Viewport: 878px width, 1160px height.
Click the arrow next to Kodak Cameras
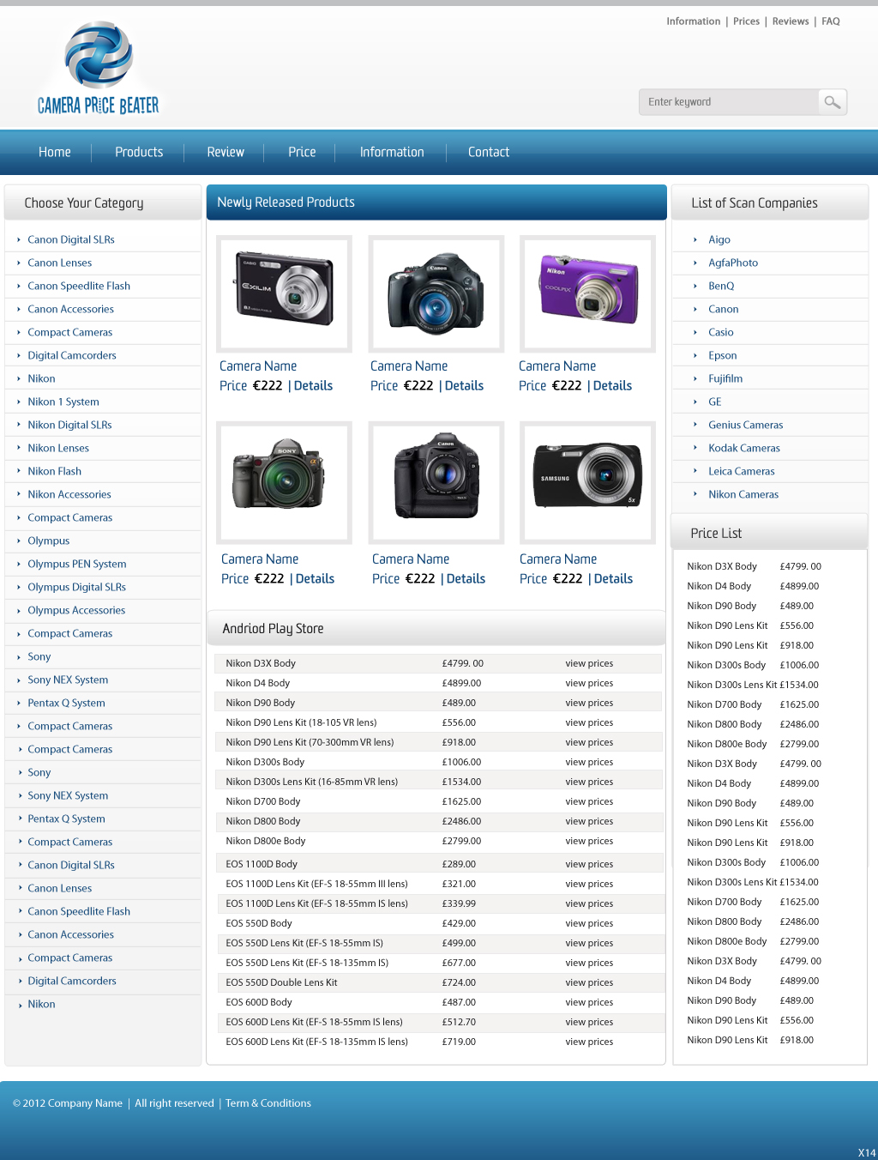pyautogui.click(x=696, y=447)
